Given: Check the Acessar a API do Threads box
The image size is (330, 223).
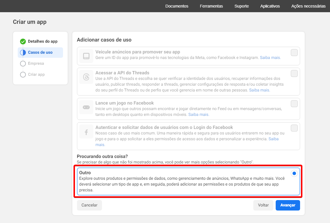Looking at the screenshot, I should (294, 73).
